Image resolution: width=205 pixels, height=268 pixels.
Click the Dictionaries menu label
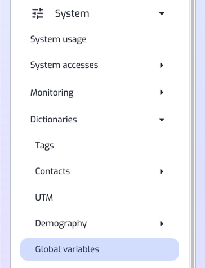pos(54,120)
